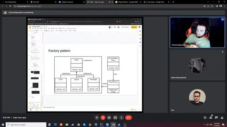227x127 pixels.
Task: Open Calculator from the taskbar
Action: [50, 125]
